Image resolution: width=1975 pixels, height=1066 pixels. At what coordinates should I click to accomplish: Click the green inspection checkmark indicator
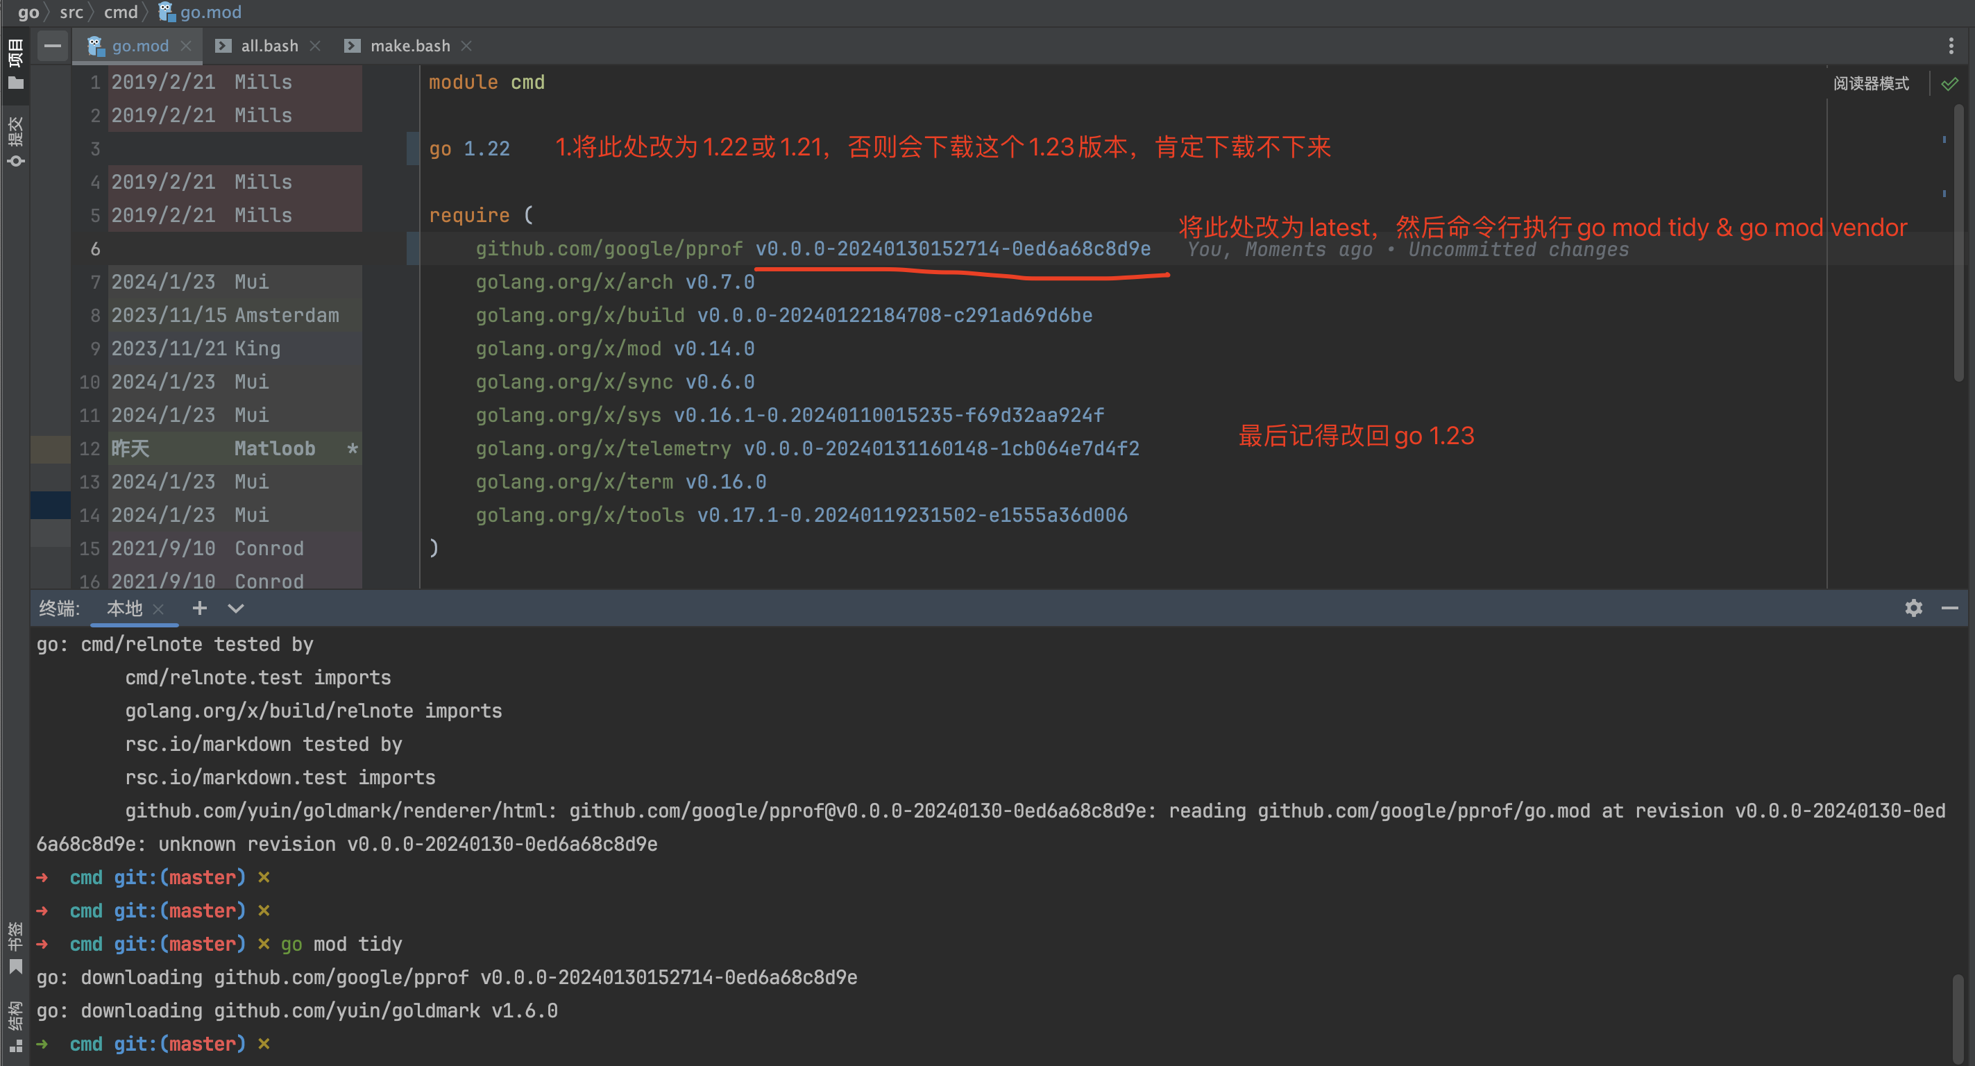(1949, 83)
